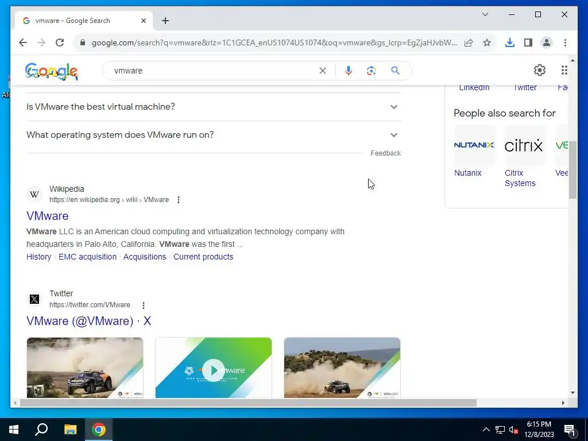Open File Explorer from the taskbar
The height and width of the screenshot is (441, 588).
[x=70, y=430]
